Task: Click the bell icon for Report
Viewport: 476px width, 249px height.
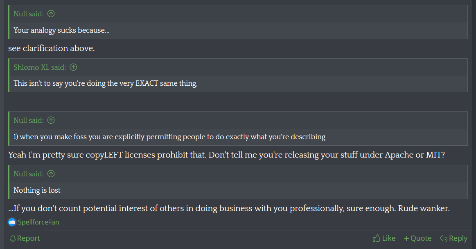Action: point(12,238)
